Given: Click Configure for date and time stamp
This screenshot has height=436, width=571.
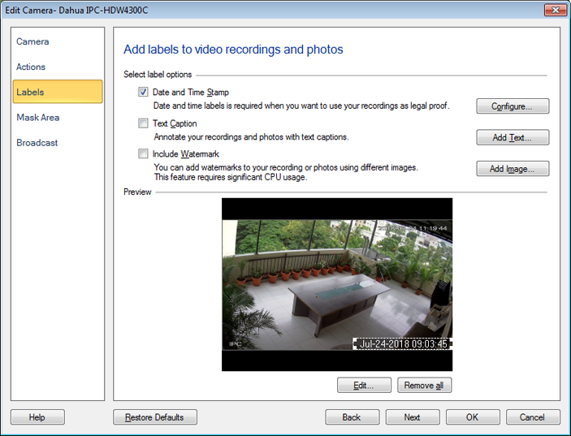Looking at the screenshot, I should (512, 106).
